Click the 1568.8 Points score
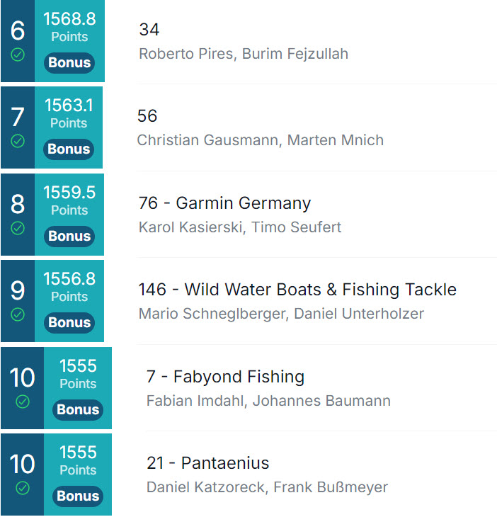Viewport: 497px width, 517px height. coord(69,27)
